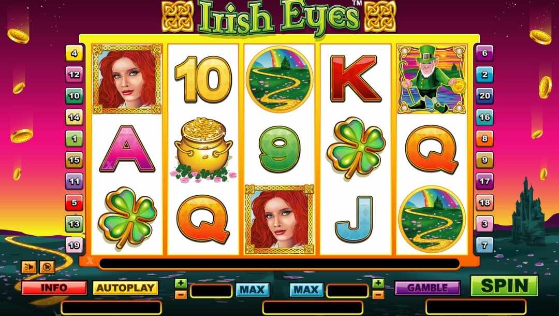Click the right blue MAX button
The width and height of the screenshot is (559, 316).
tap(306, 290)
